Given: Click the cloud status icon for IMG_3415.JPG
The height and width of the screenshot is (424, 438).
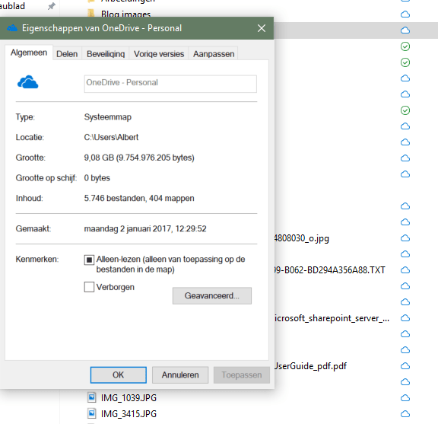Looking at the screenshot, I should (x=405, y=413).
